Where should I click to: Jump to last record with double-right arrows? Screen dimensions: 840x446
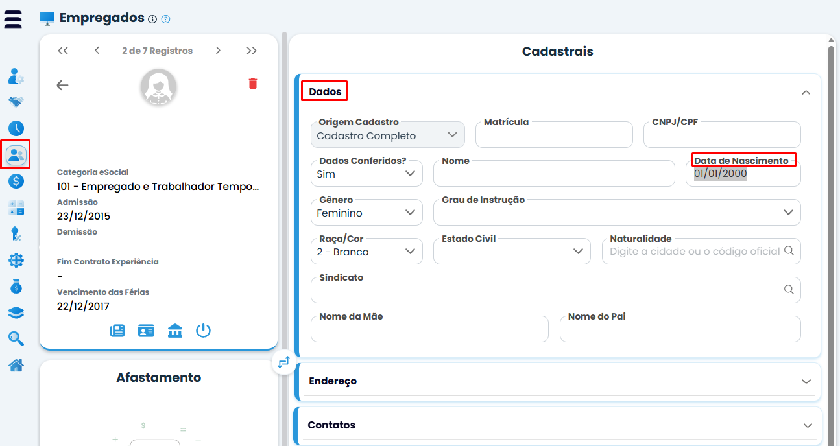pos(252,51)
